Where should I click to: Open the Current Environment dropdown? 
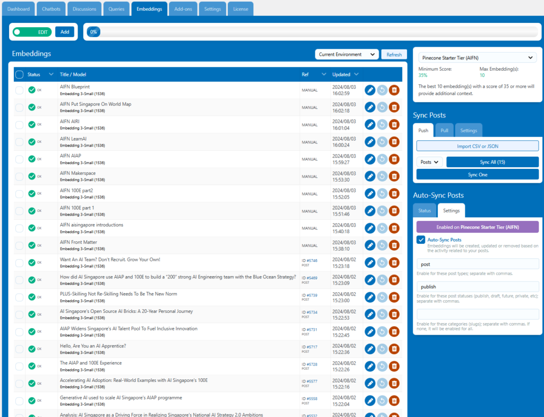click(x=346, y=54)
